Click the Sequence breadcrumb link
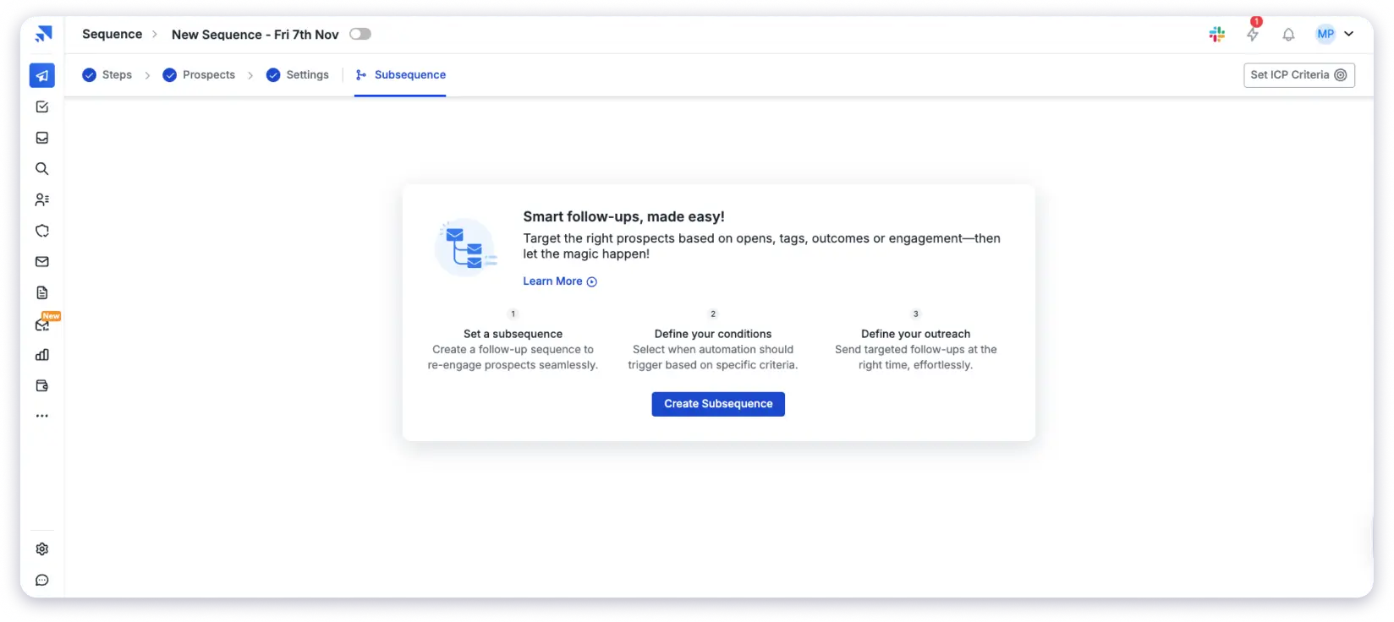Image resolution: width=1394 pixels, height=622 pixels. click(x=112, y=34)
